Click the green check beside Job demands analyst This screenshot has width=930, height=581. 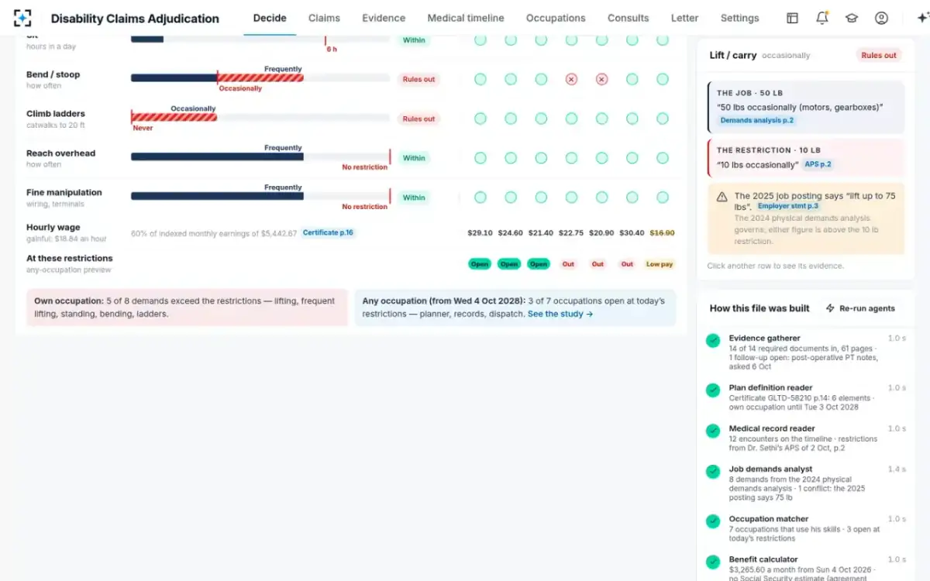[x=713, y=472]
